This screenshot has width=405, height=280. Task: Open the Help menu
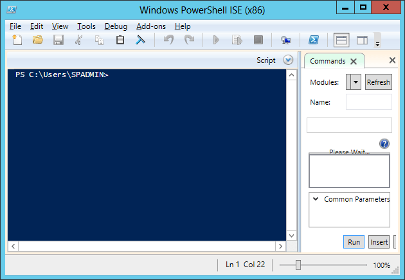[183, 26]
